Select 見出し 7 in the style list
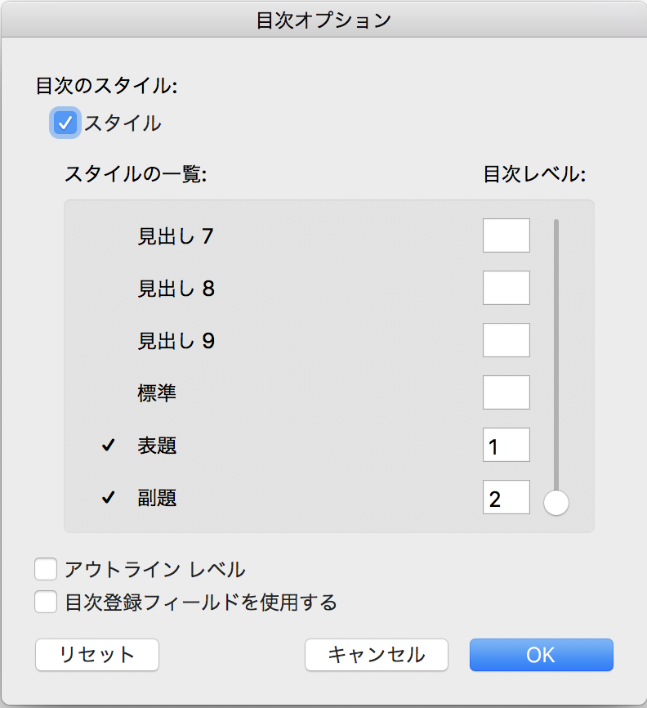Screen dimensions: 647x708 [x=176, y=236]
